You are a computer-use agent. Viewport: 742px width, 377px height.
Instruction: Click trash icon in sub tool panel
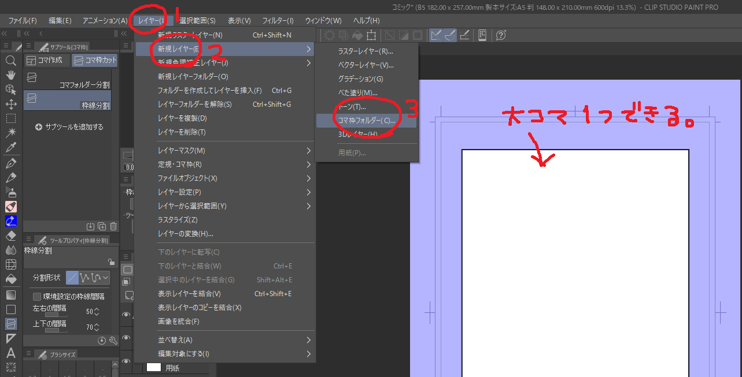(x=113, y=226)
